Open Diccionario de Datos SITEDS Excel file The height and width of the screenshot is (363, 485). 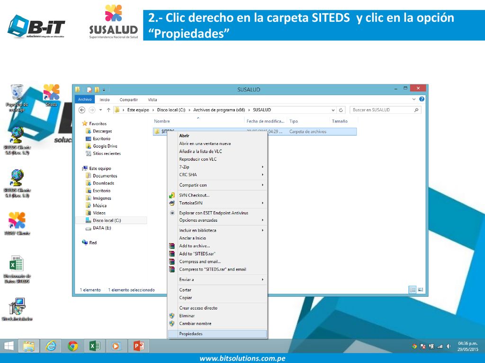pos(17,269)
